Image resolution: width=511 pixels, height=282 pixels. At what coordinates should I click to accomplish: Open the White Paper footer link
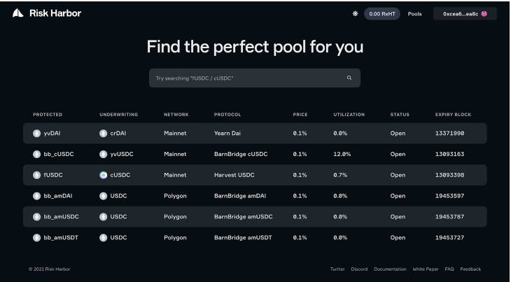click(426, 269)
